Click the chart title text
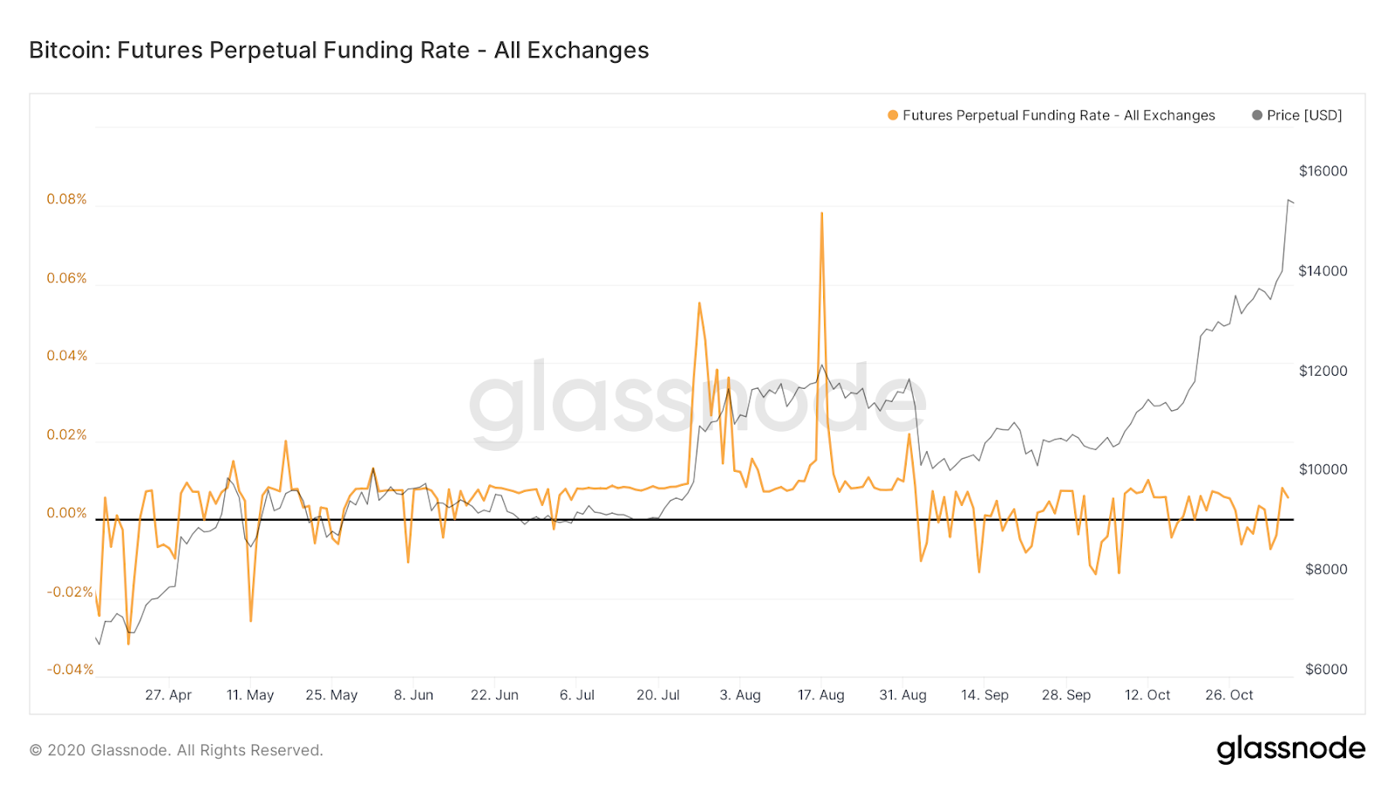 click(339, 51)
